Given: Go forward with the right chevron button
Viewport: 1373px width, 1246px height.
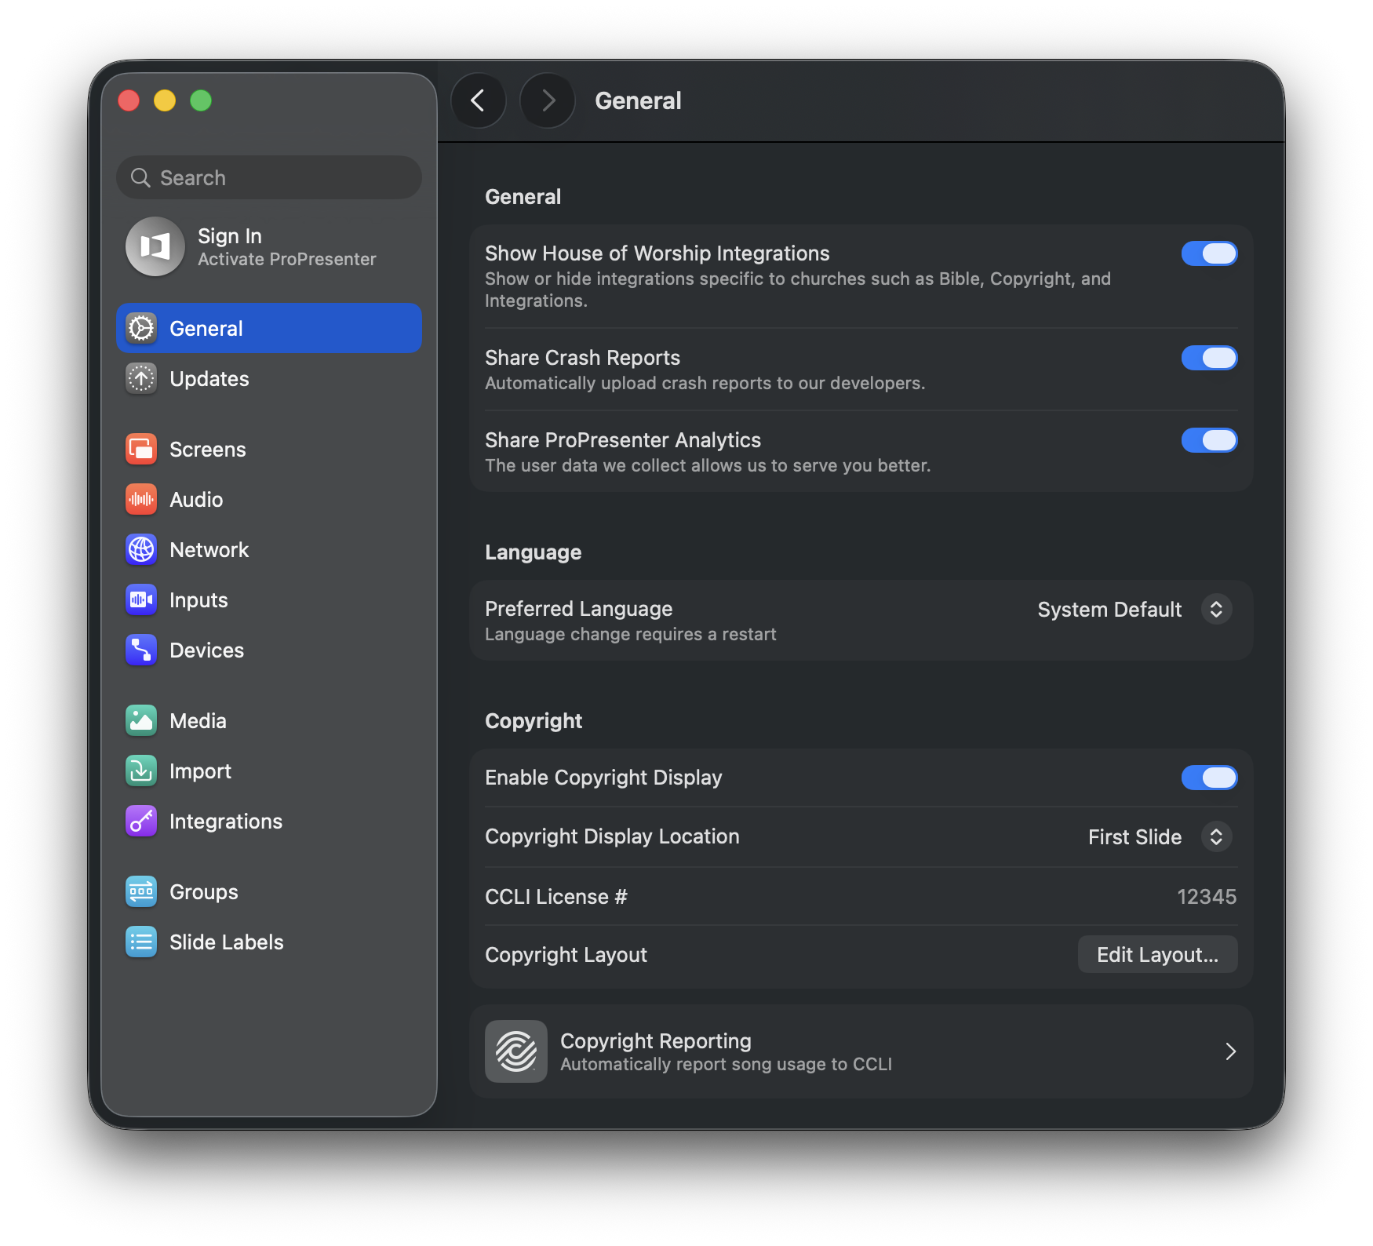Looking at the screenshot, I should [x=548, y=100].
